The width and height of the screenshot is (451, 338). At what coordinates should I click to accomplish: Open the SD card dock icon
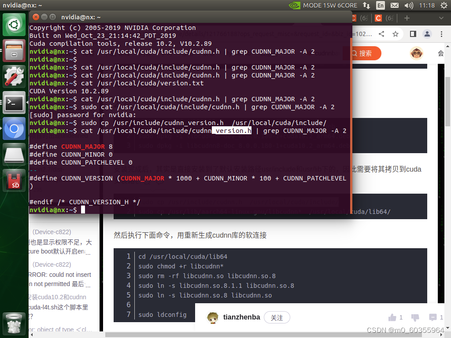(x=14, y=180)
